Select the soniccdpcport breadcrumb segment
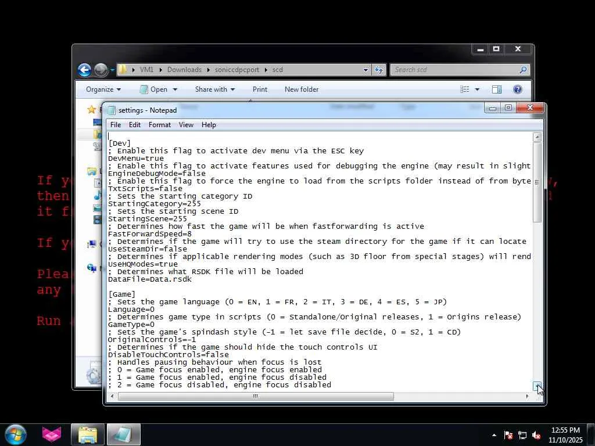595x446 pixels. pyautogui.click(x=237, y=70)
